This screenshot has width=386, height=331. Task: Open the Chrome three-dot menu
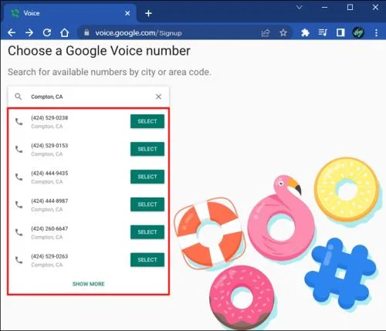point(376,32)
